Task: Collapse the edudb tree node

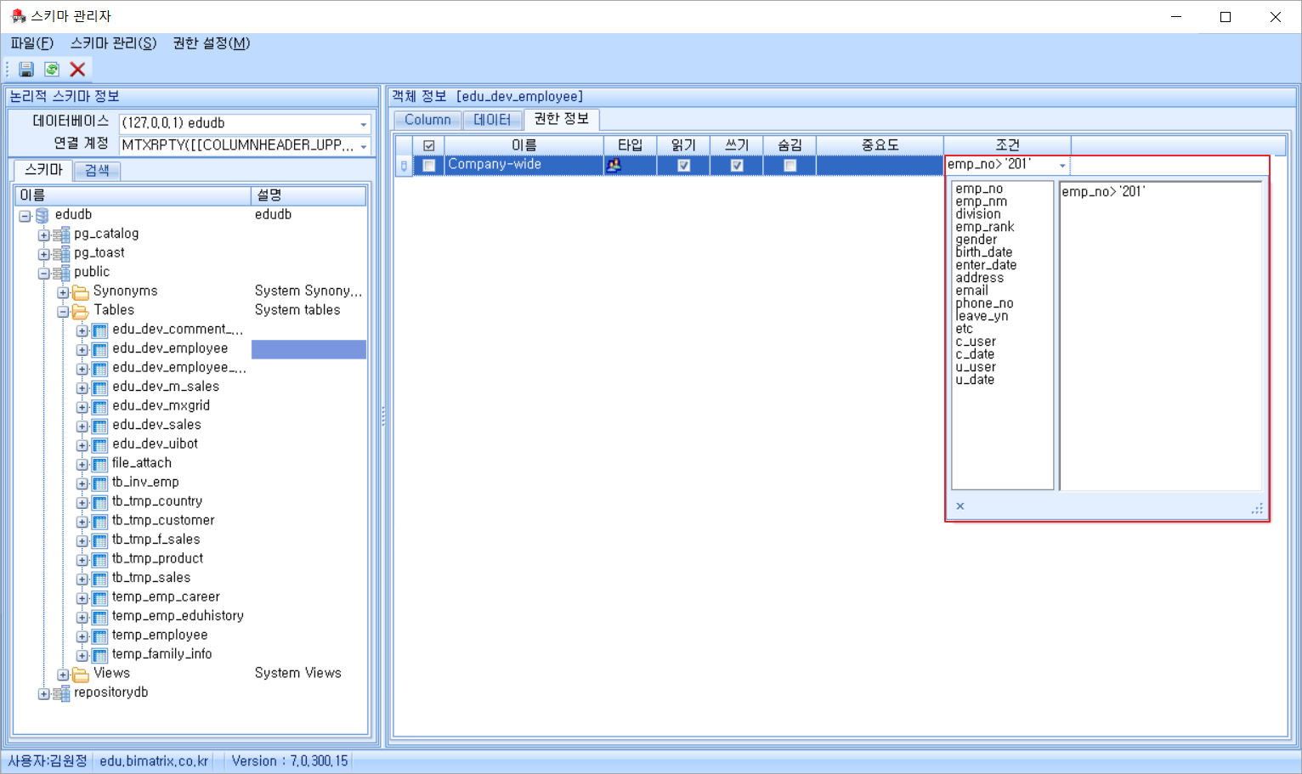Action: [x=25, y=216]
